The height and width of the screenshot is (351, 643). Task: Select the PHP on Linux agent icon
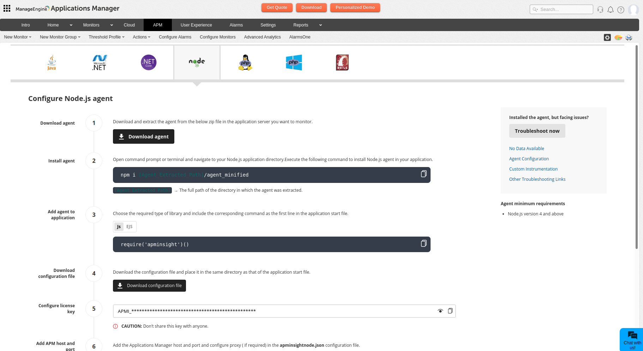245,63
